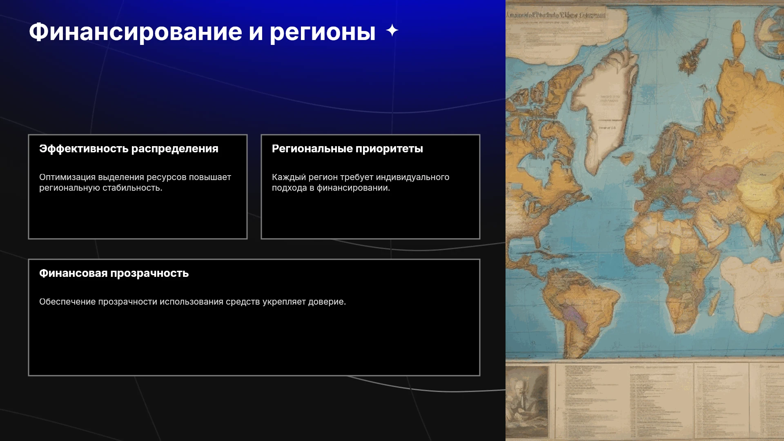This screenshot has width=784, height=441.
Task: Select the sentence about обеспечение прозрачности использования средств
Action: pos(192,302)
